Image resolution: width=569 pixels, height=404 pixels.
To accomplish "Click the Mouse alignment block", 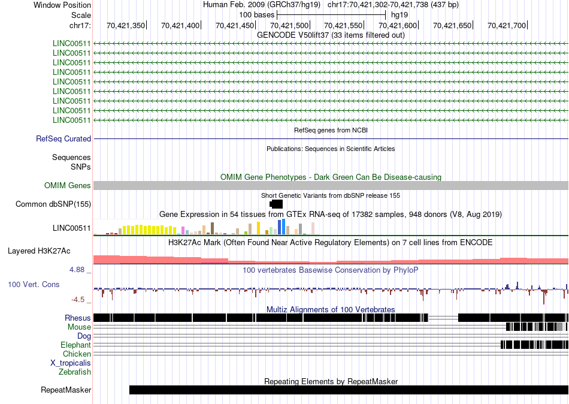I will tap(537, 327).
